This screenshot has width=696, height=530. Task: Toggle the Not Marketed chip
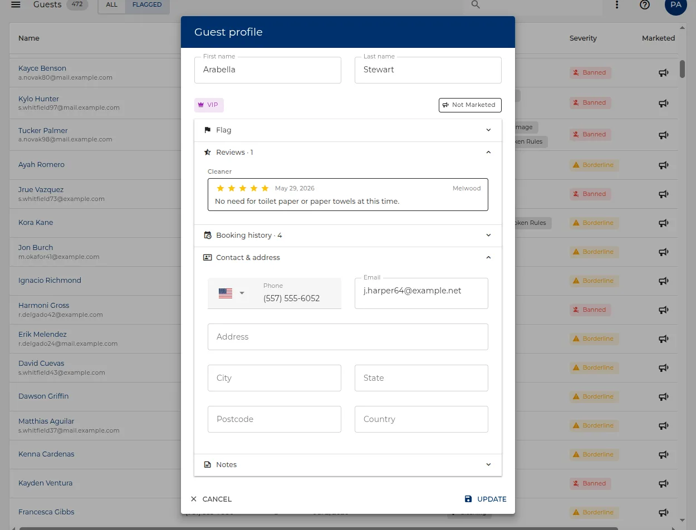click(x=470, y=105)
